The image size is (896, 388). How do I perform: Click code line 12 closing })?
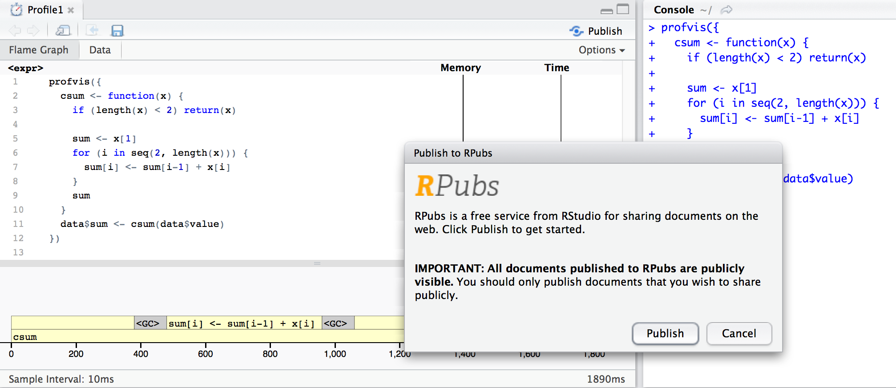pos(54,238)
